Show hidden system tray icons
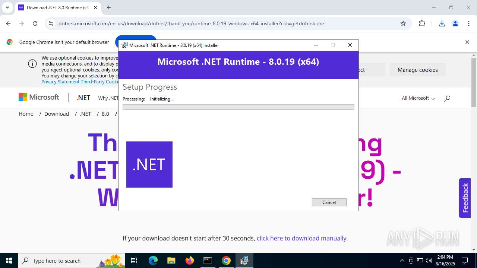 click(x=402, y=261)
